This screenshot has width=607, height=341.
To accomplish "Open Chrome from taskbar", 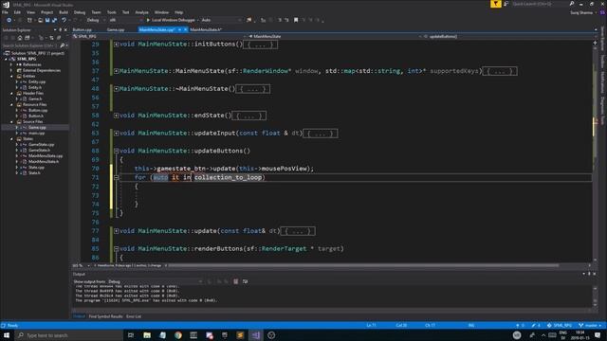I will click(x=178, y=335).
